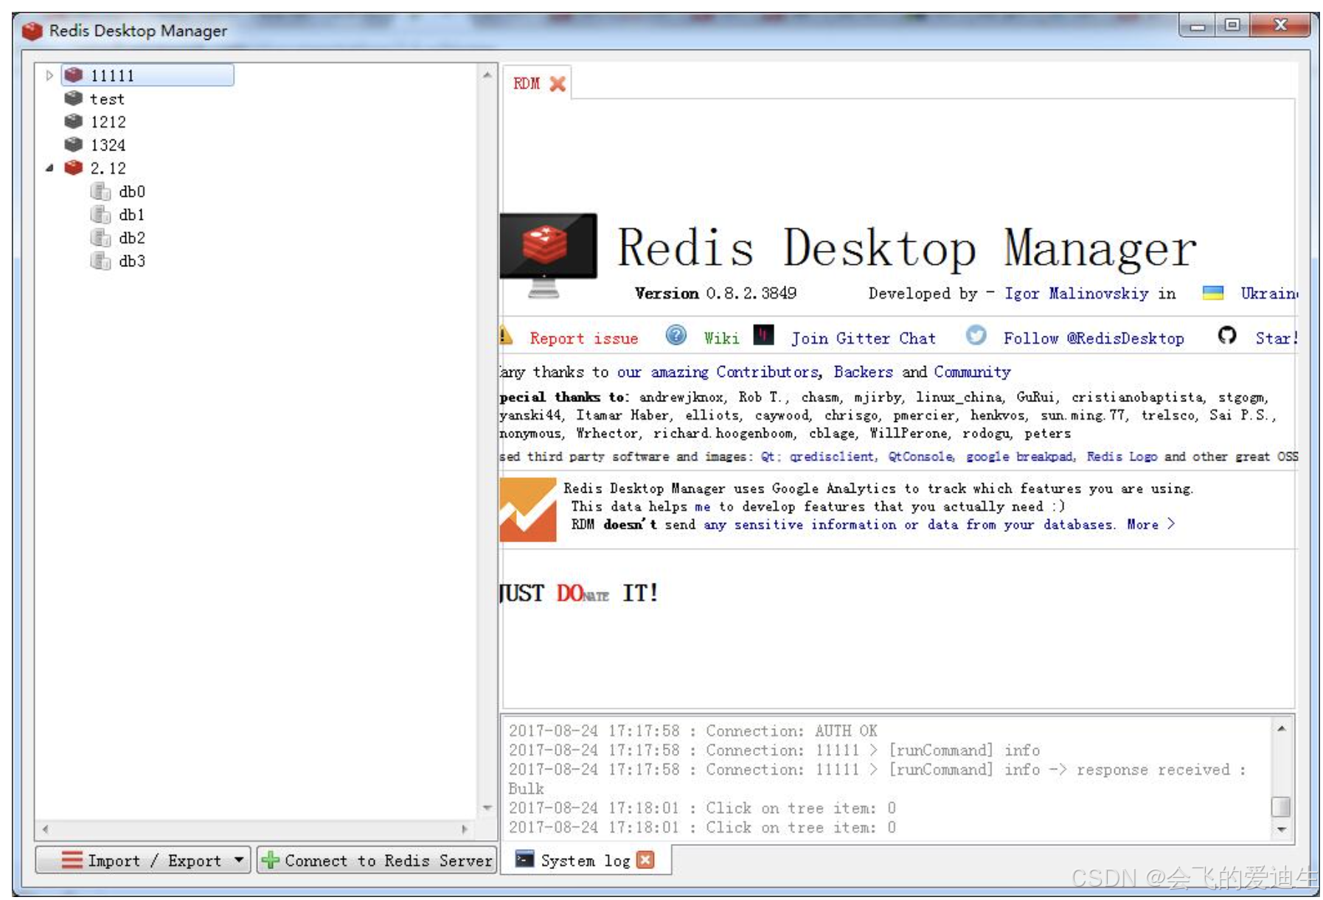Click the blue question mark Wiki icon

tap(676, 336)
